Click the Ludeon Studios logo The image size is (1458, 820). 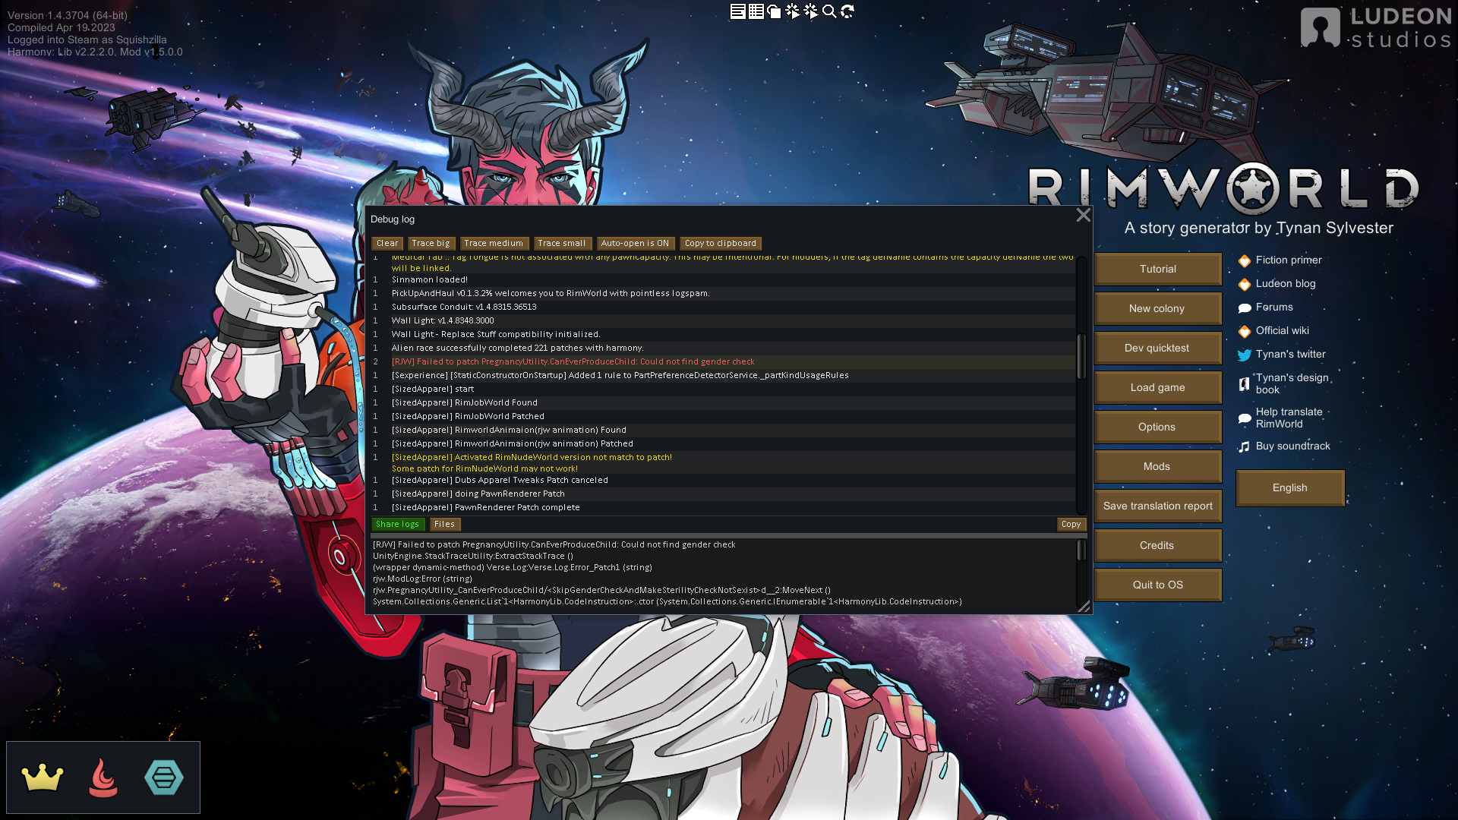coord(1376,28)
